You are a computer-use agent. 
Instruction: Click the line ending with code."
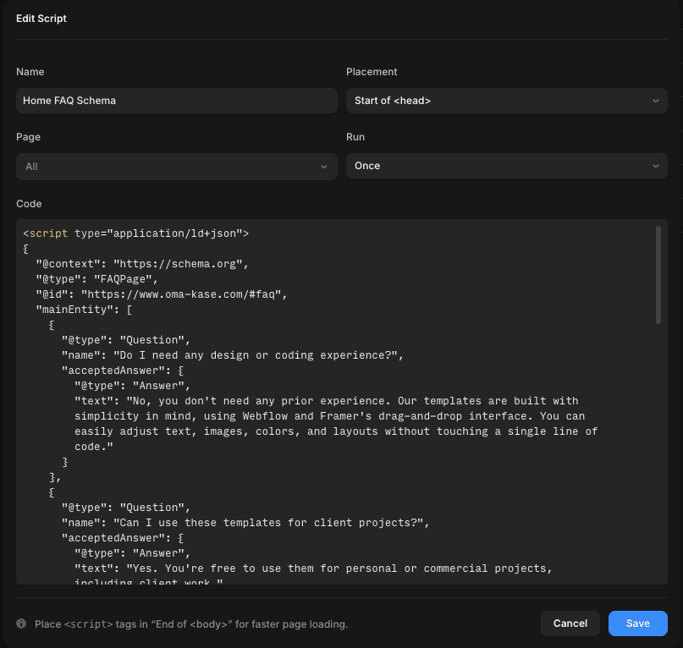tap(94, 447)
